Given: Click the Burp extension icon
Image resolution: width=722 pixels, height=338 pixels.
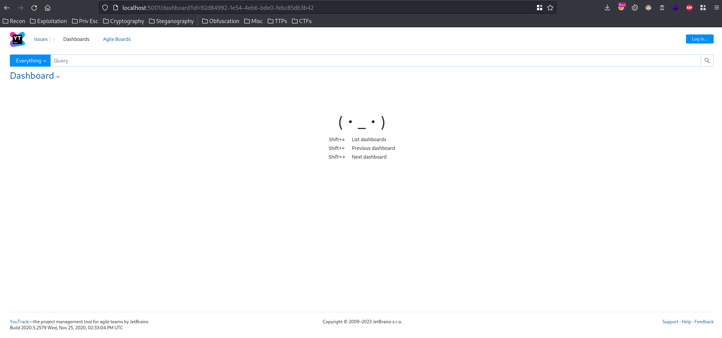Looking at the screenshot, I should tap(621, 7).
